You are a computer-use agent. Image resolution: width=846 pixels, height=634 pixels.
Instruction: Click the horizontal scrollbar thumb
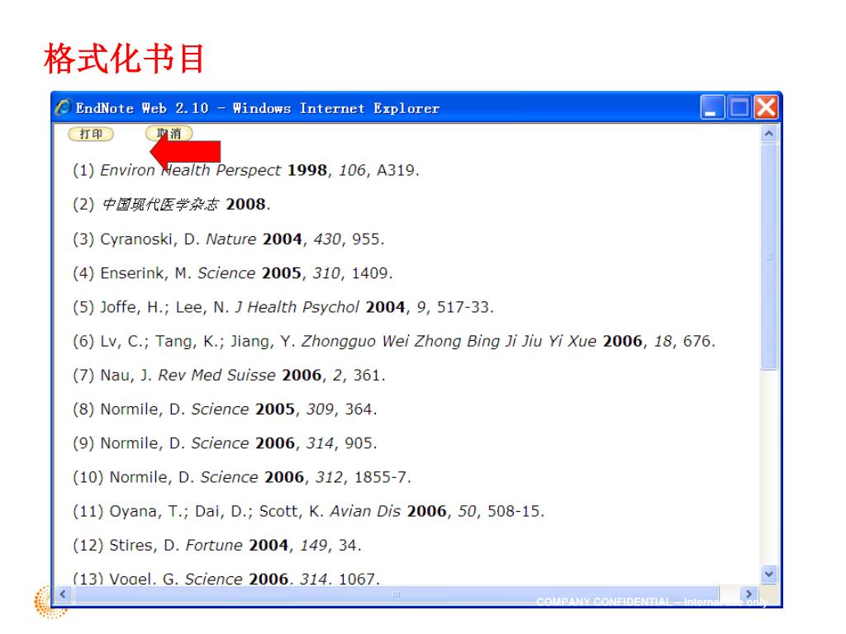click(x=397, y=594)
